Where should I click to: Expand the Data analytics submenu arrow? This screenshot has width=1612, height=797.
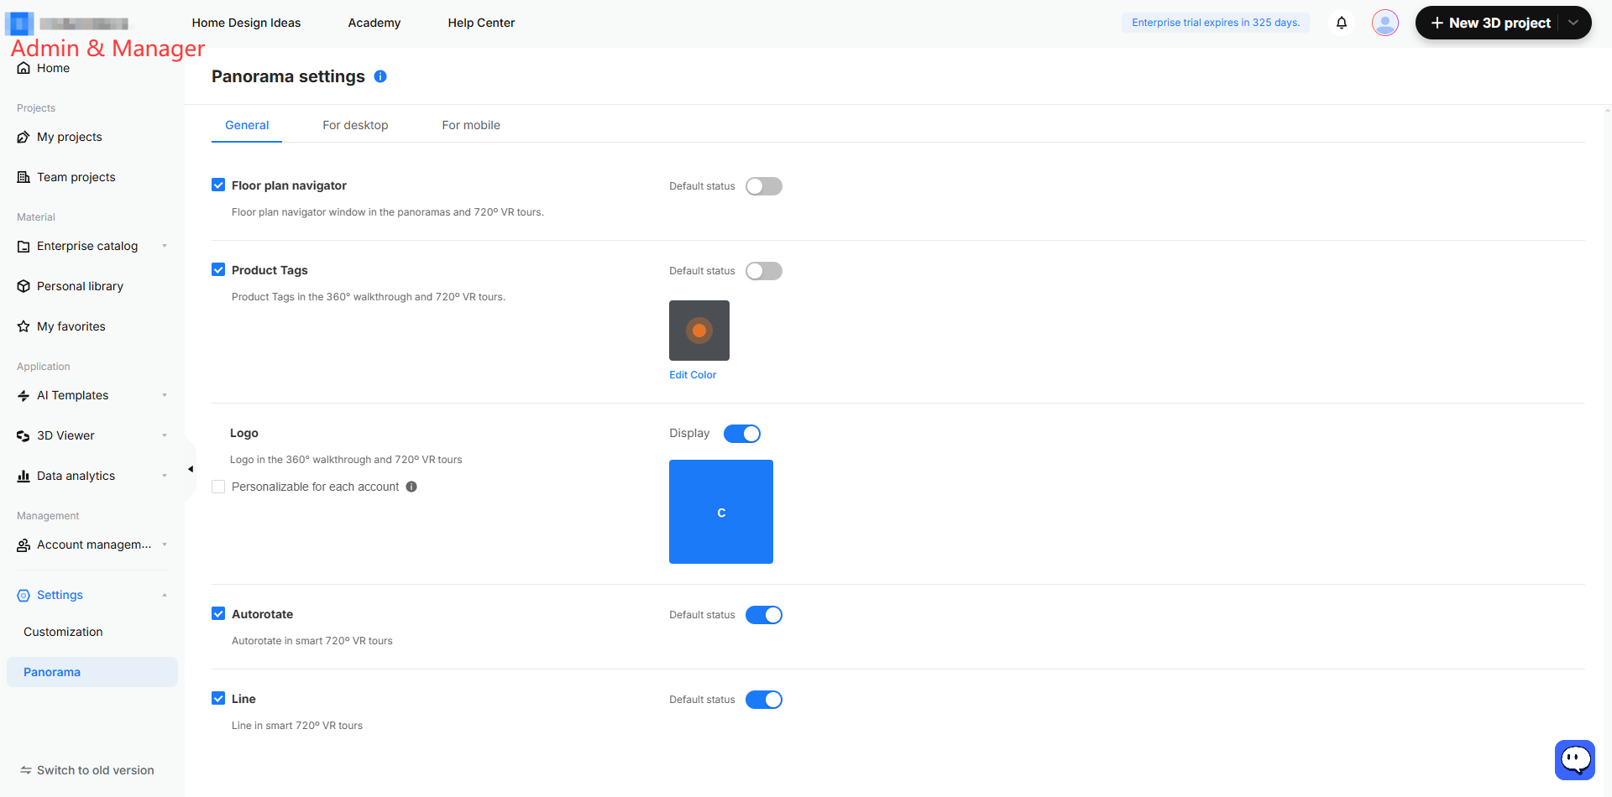click(x=165, y=476)
